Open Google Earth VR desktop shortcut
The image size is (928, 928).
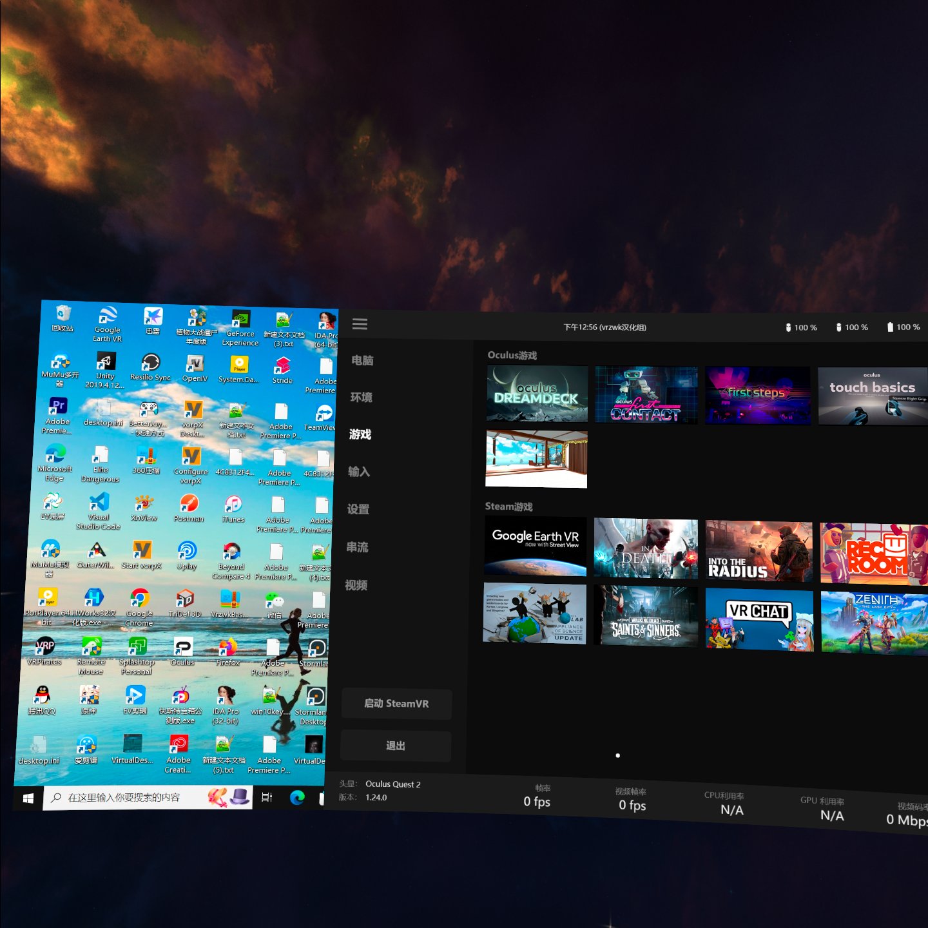coord(108,318)
